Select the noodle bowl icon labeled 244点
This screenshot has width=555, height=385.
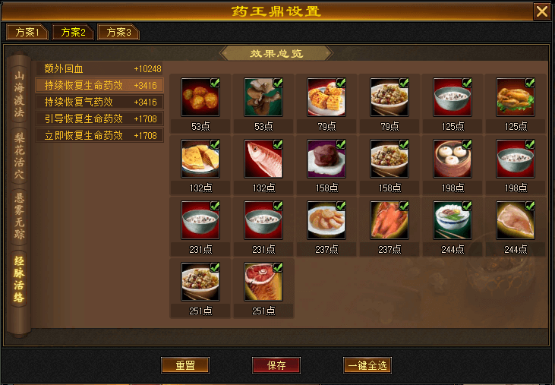pos(453,220)
